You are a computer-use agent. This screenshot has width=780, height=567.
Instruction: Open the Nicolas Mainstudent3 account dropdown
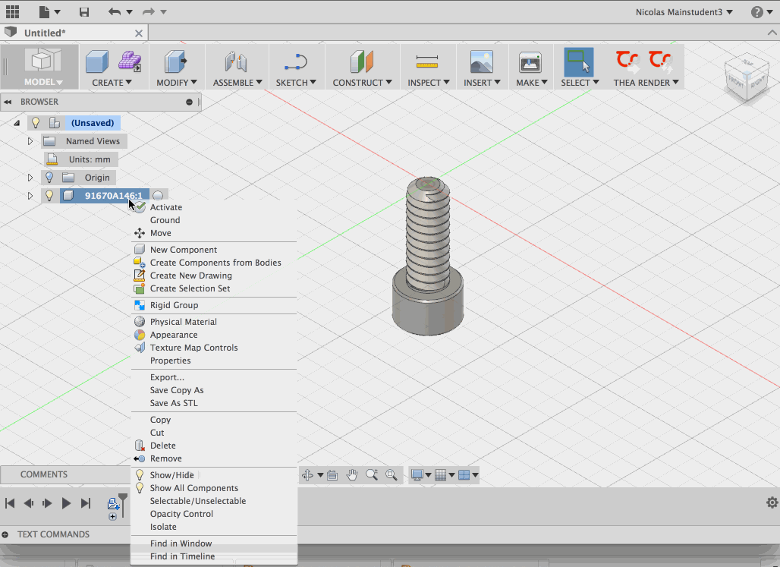(x=684, y=11)
